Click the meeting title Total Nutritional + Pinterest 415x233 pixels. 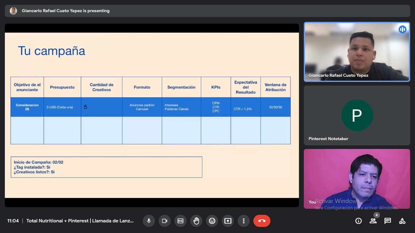(x=80, y=221)
